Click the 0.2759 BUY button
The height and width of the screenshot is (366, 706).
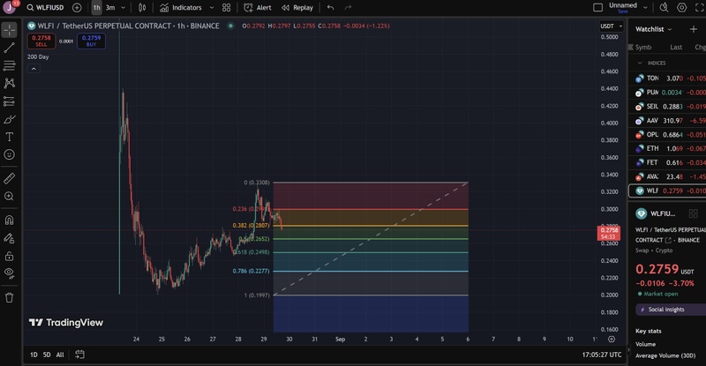(x=92, y=41)
